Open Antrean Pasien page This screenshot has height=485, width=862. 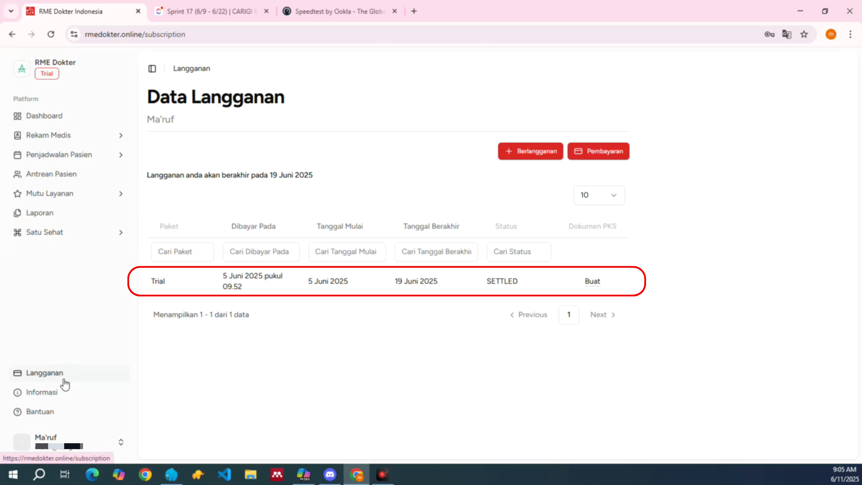point(51,174)
